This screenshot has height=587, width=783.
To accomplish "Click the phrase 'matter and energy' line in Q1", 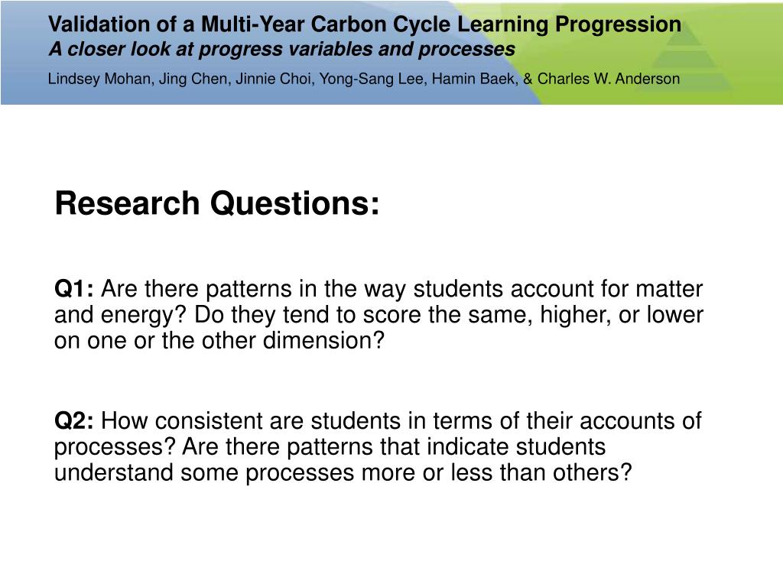I will pyautogui.click(x=379, y=303).
